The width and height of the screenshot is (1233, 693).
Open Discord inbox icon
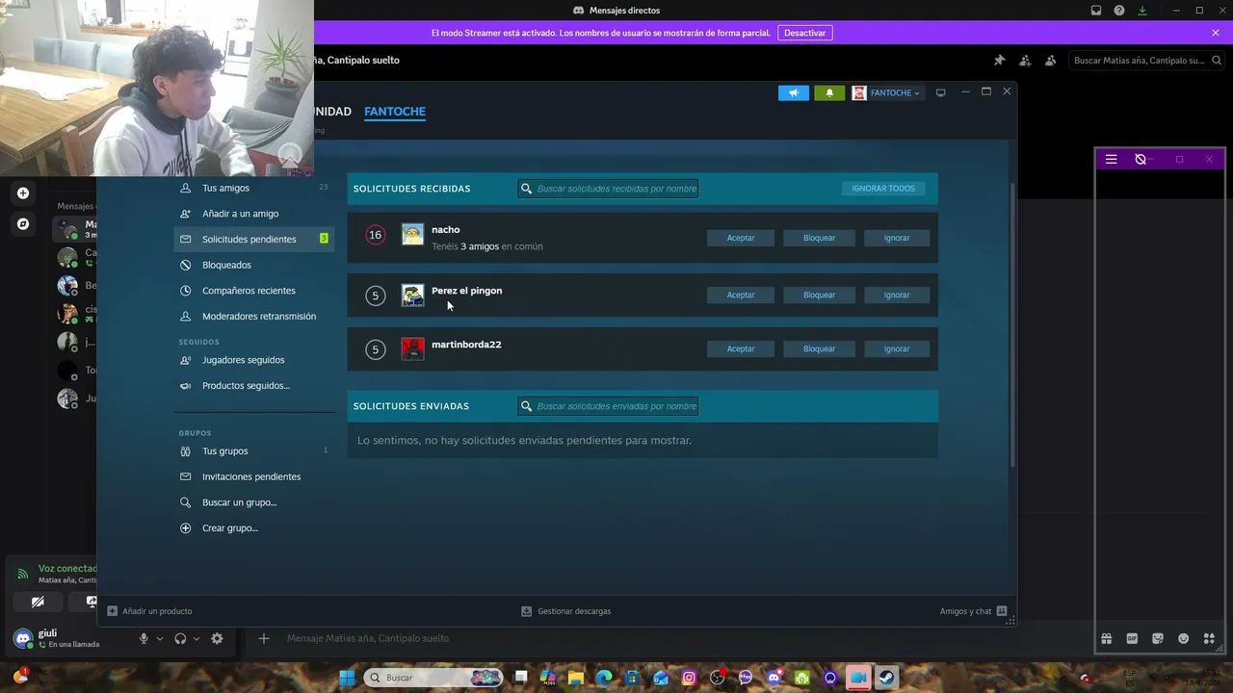1096,11
